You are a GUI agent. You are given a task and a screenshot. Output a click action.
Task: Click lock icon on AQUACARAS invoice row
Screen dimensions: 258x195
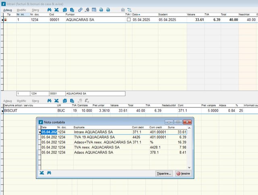5,20
